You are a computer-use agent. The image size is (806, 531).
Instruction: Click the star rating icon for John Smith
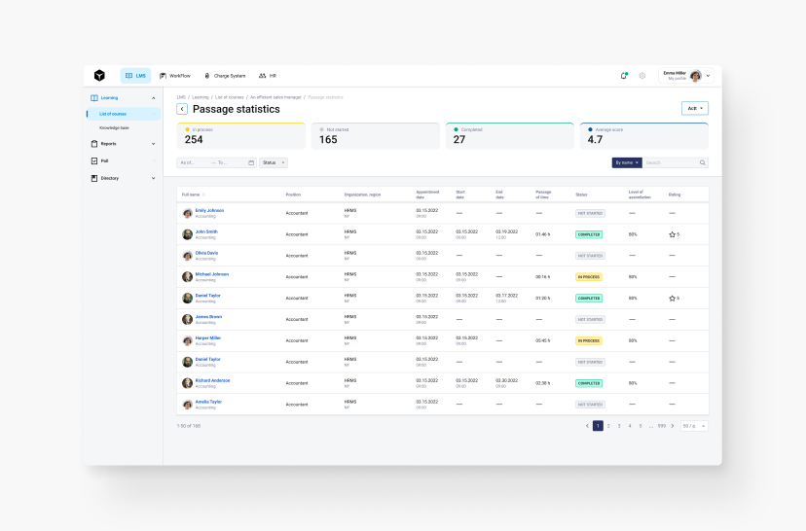pyautogui.click(x=672, y=234)
